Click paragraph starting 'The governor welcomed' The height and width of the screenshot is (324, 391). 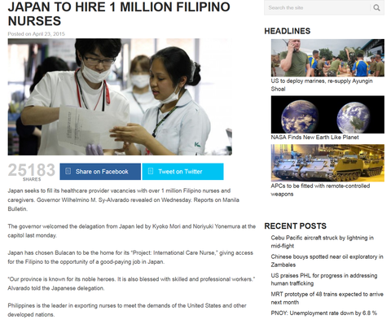(x=132, y=230)
